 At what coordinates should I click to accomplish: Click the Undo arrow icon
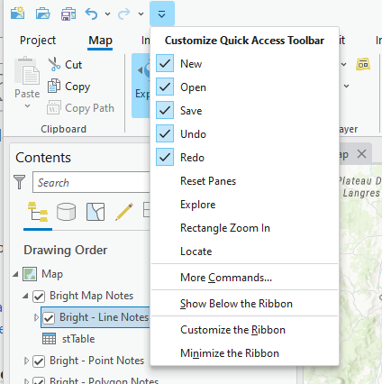91,14
